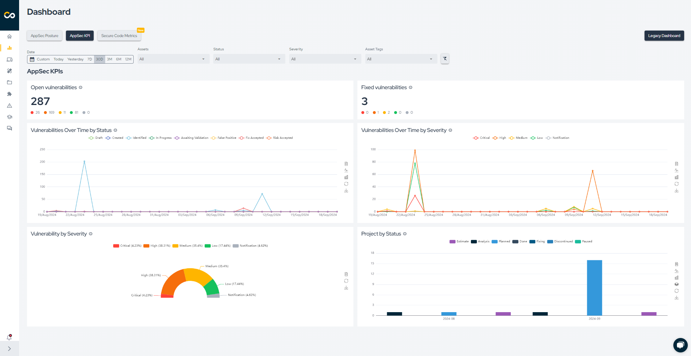Switch the Status chart to bar view

346,177
